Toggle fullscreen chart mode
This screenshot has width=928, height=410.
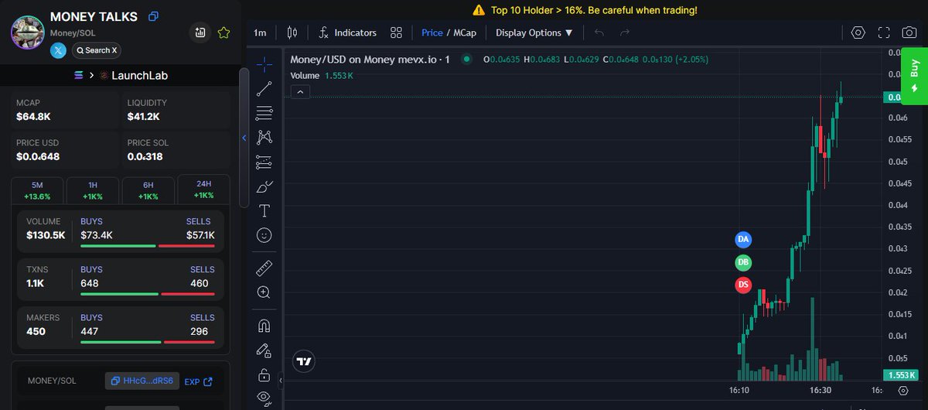(884, 32)
